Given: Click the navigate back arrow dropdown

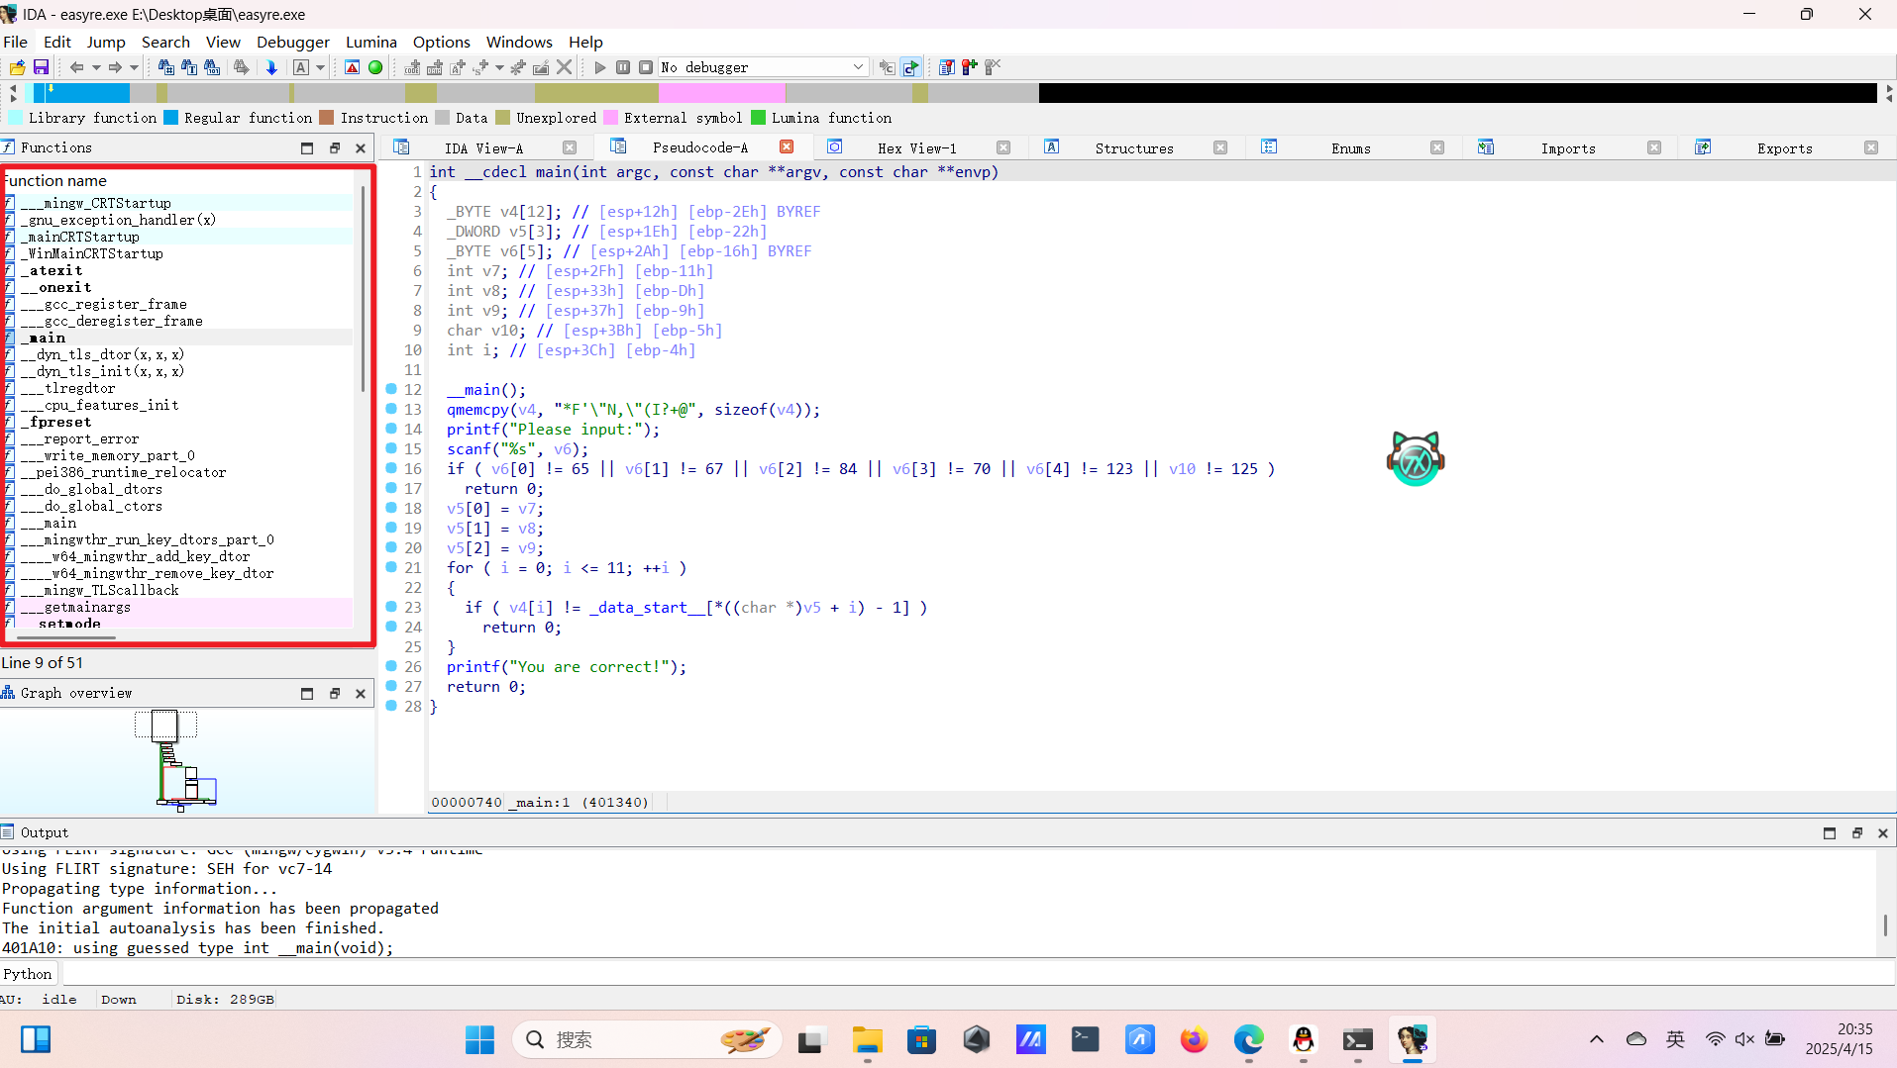Looking at the screenshot, I should tap(95, 67).
